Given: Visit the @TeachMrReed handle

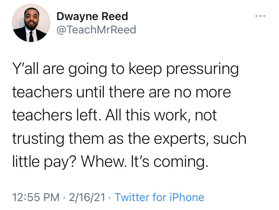Looking at the screenshot, I should [96, 29].
